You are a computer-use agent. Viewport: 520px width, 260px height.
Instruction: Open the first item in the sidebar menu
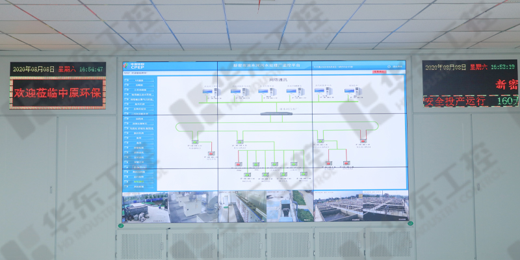point(138,80)
